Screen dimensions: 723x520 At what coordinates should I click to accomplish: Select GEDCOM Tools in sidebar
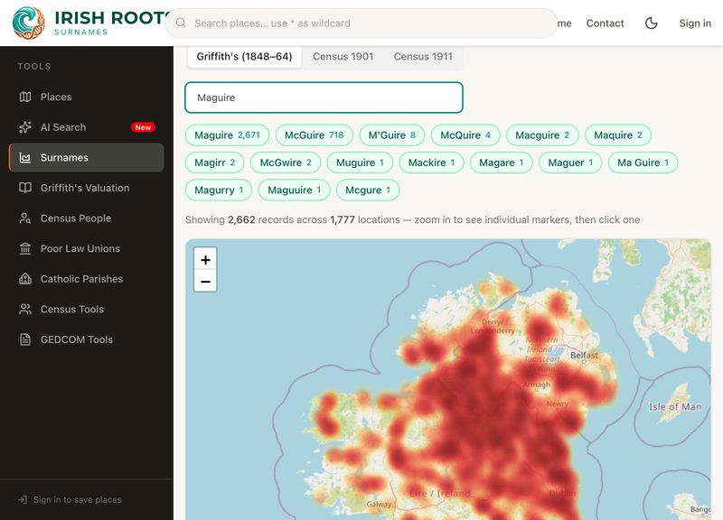coord(87,340)
